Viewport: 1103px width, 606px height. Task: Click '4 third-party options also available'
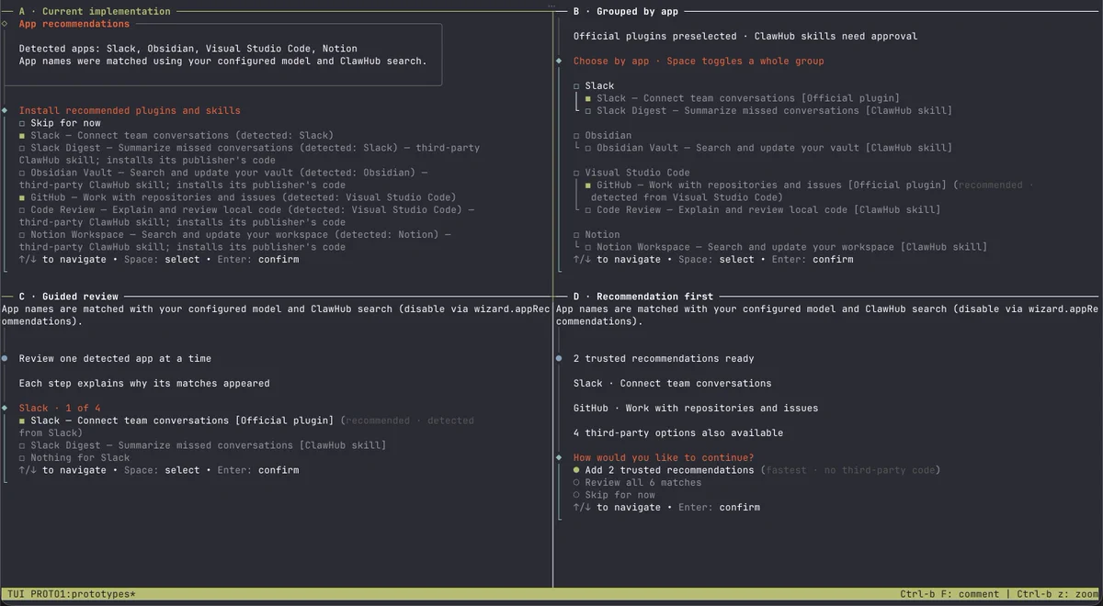(678, 432)
